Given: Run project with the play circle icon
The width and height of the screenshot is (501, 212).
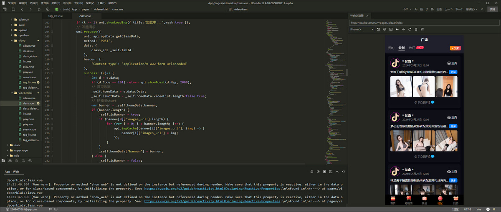Looking at the screenshot, I should (x=48, y=9).
